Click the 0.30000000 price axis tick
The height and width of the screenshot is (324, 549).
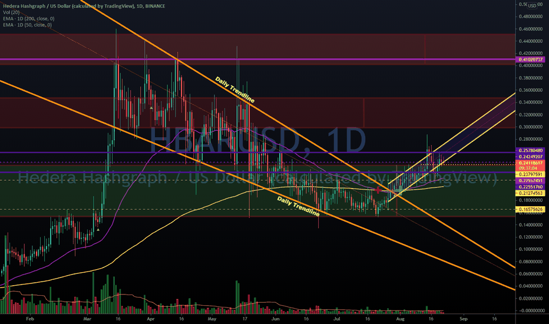(x=531, y=127)
